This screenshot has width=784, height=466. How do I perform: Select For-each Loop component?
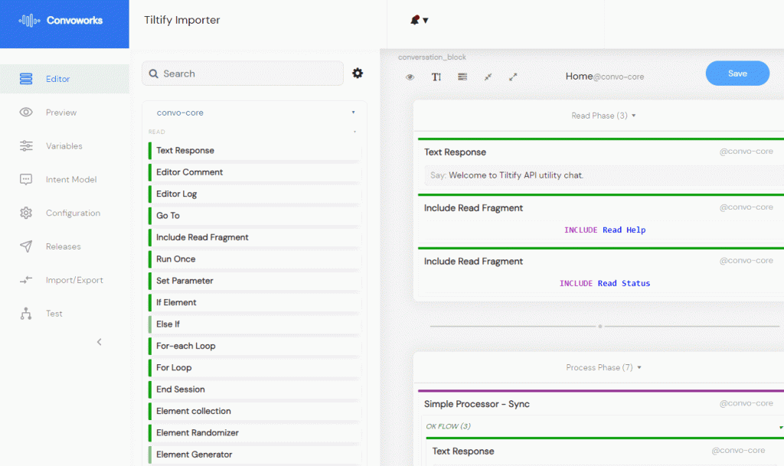click(255, 346)
